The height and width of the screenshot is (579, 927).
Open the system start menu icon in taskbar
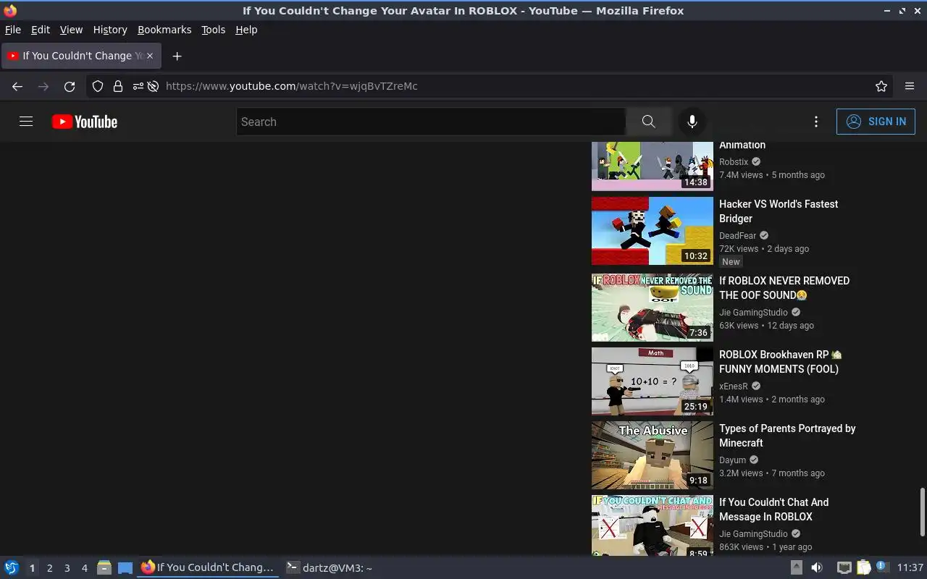(x=12, y=568)
